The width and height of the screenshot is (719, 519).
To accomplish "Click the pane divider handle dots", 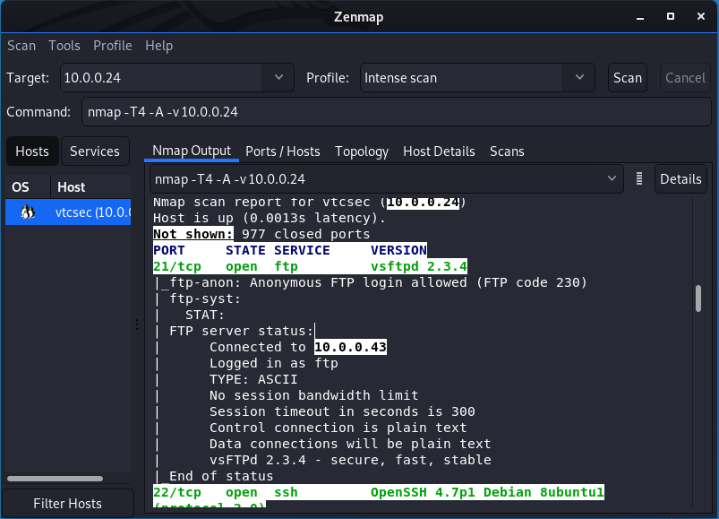I will pyautogui.click(x=137, y=324).
